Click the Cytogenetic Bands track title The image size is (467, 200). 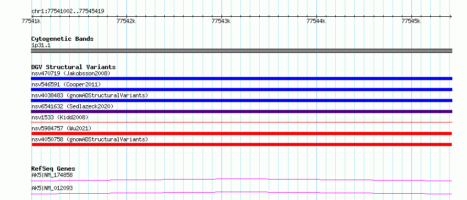click(62, 39)
